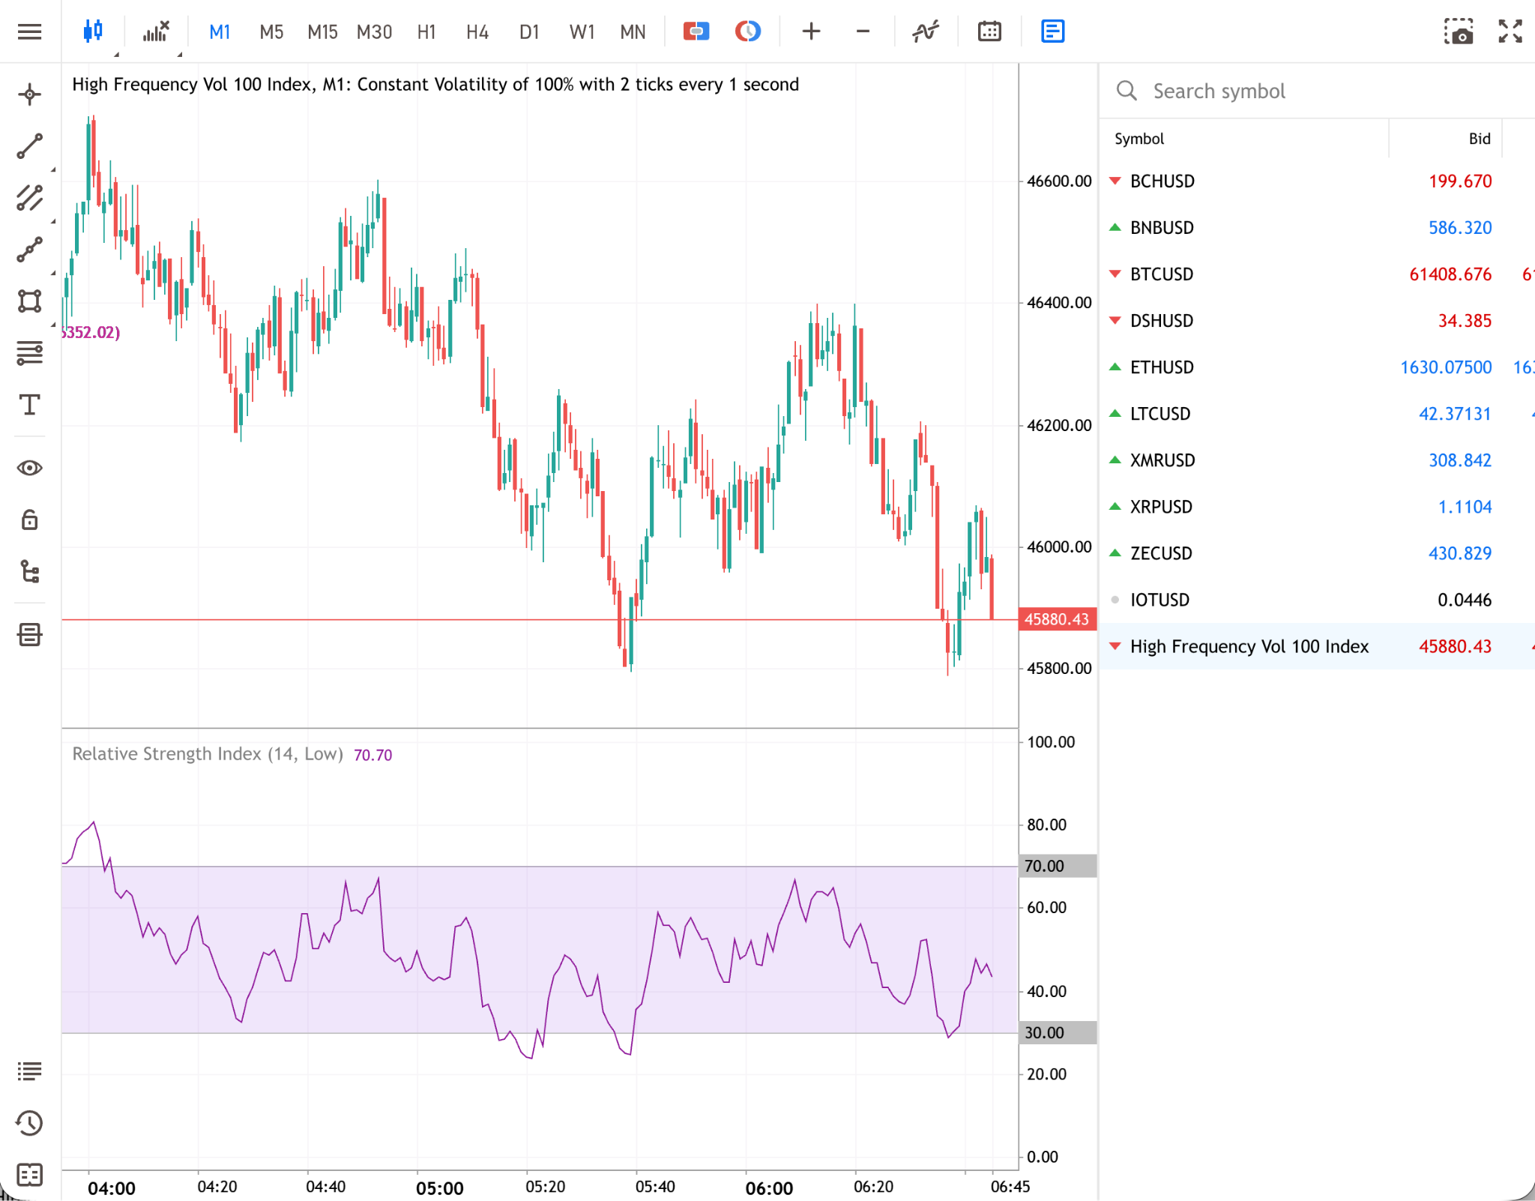
Task: Take a chart screenshot with camera icon
Action: click(x=1459, y=31)
